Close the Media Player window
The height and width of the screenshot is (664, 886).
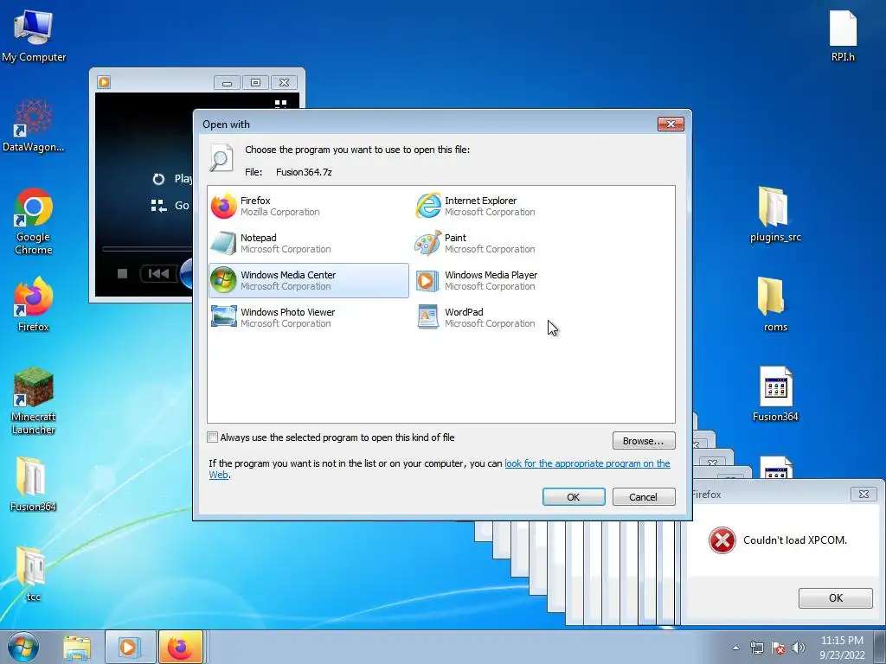tap(284, 83)
